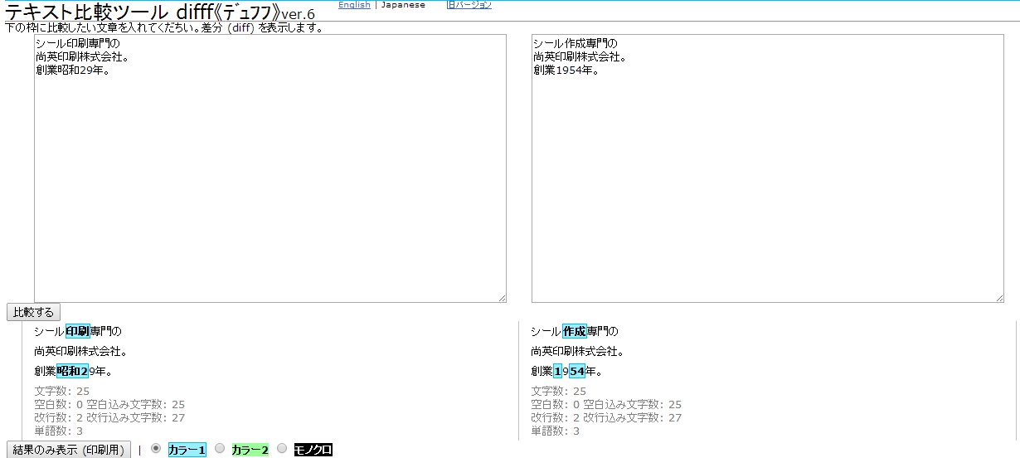The height and width of the screenshot is (458, 1020).
Task: Click シール作成専門の line in right textarea
Action: coord(576,44)
